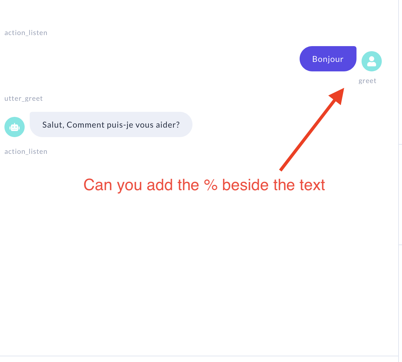Screen dimensions: 402x362
Task: Click the greet intent label
Action: (x=367, y=81)
